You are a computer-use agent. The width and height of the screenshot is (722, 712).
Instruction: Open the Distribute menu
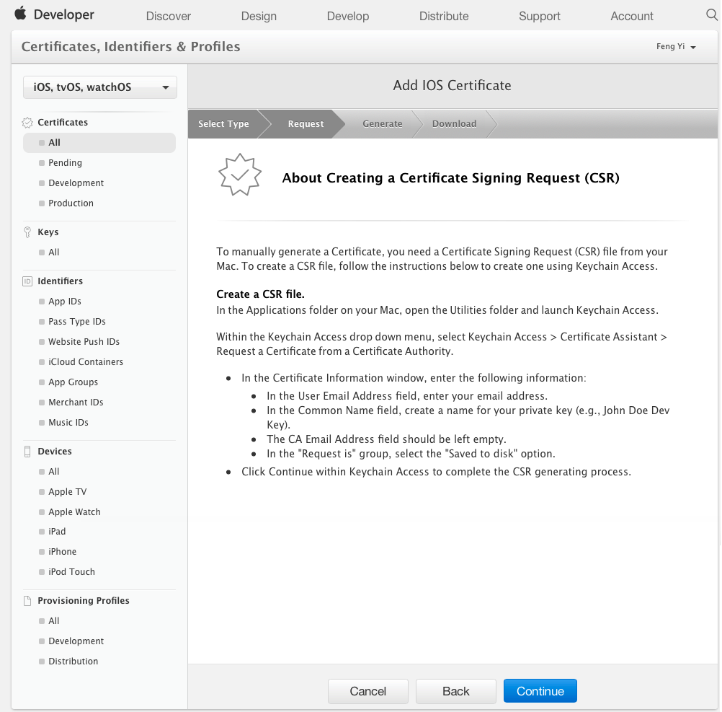(x=443, y=16)
